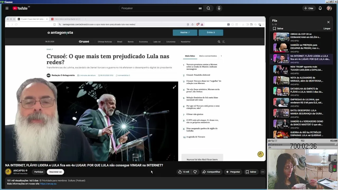The image size is (338, 190).
Task: Save the queue with Salvar in Fila
Action: pyautogui.click(x=278, y=28)
